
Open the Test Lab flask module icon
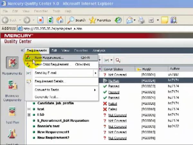(12, 134)
